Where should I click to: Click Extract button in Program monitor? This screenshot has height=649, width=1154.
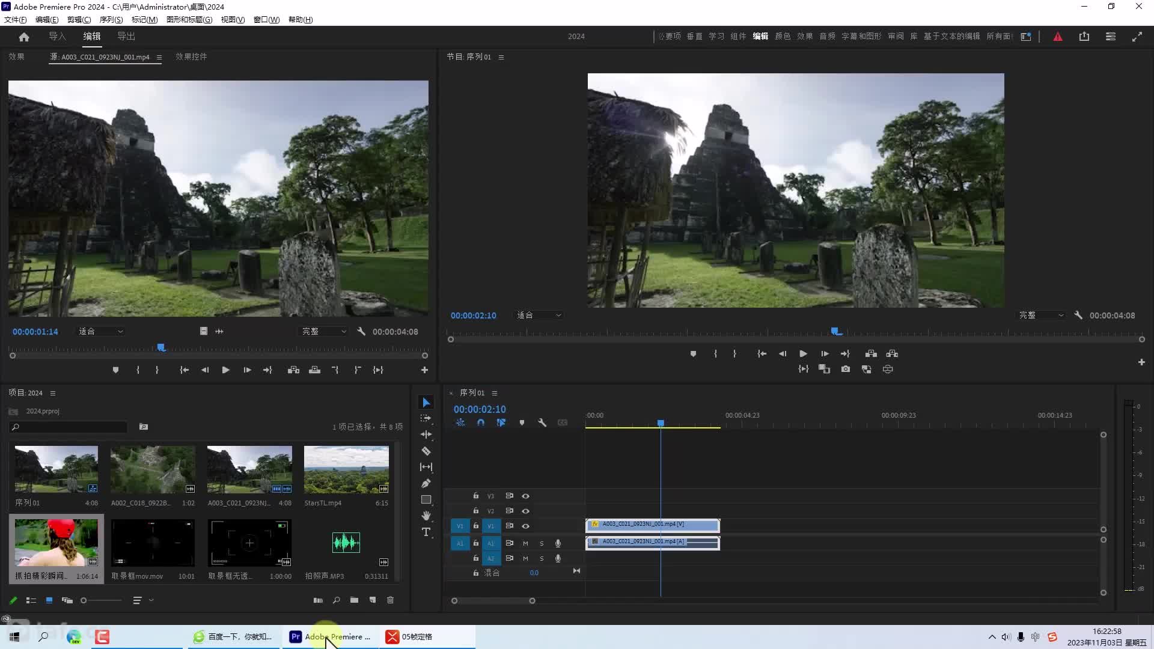coord(892,353)
